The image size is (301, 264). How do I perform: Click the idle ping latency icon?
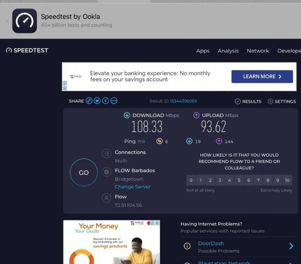[159, 141]
